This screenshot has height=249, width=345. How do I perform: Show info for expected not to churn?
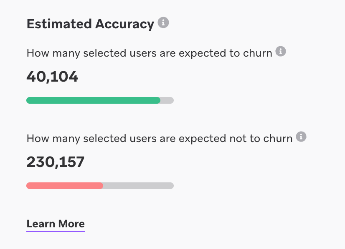(301, 137)
